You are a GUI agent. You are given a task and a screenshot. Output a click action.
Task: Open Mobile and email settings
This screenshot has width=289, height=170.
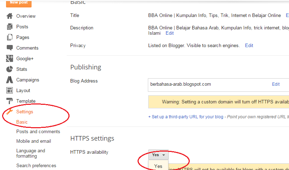pyautogui.click(x=34, y=141)
